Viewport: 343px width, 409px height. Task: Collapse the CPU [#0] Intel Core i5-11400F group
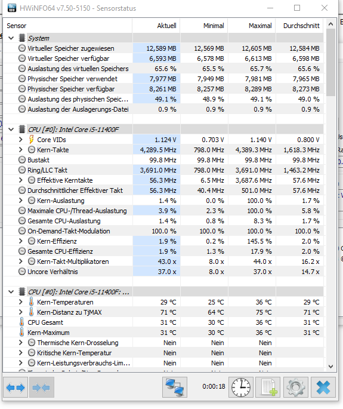(x=11, y=130)
